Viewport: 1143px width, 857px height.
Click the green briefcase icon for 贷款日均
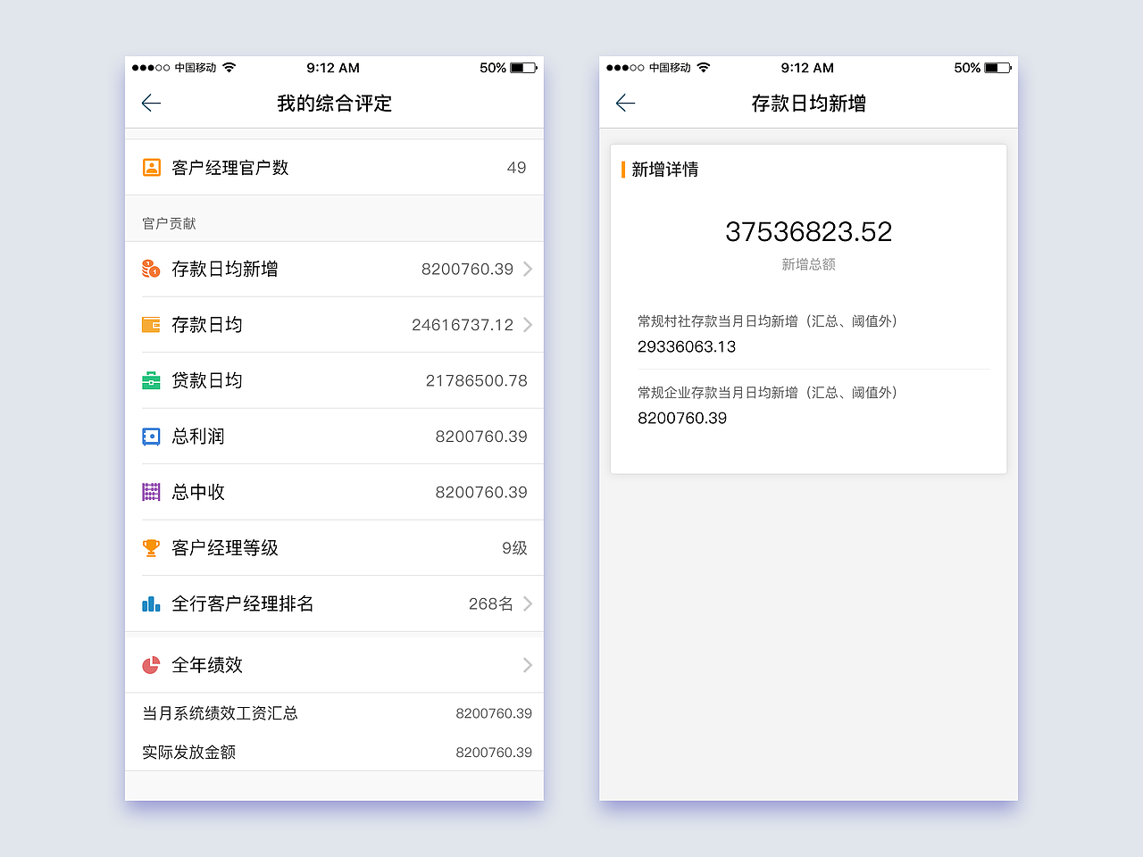(x=151, y=380)
